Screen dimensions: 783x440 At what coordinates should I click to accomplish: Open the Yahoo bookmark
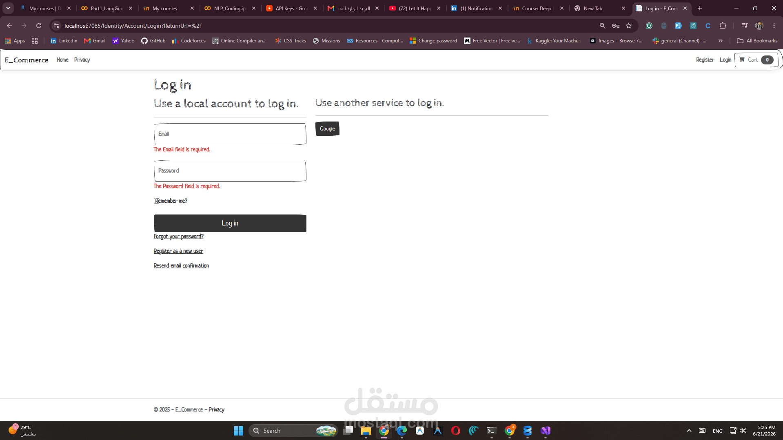point(123,41)
